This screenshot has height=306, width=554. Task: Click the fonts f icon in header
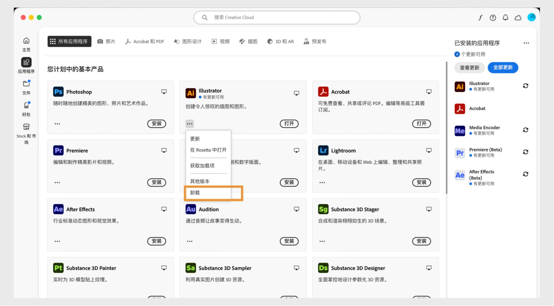click(480, 18)
